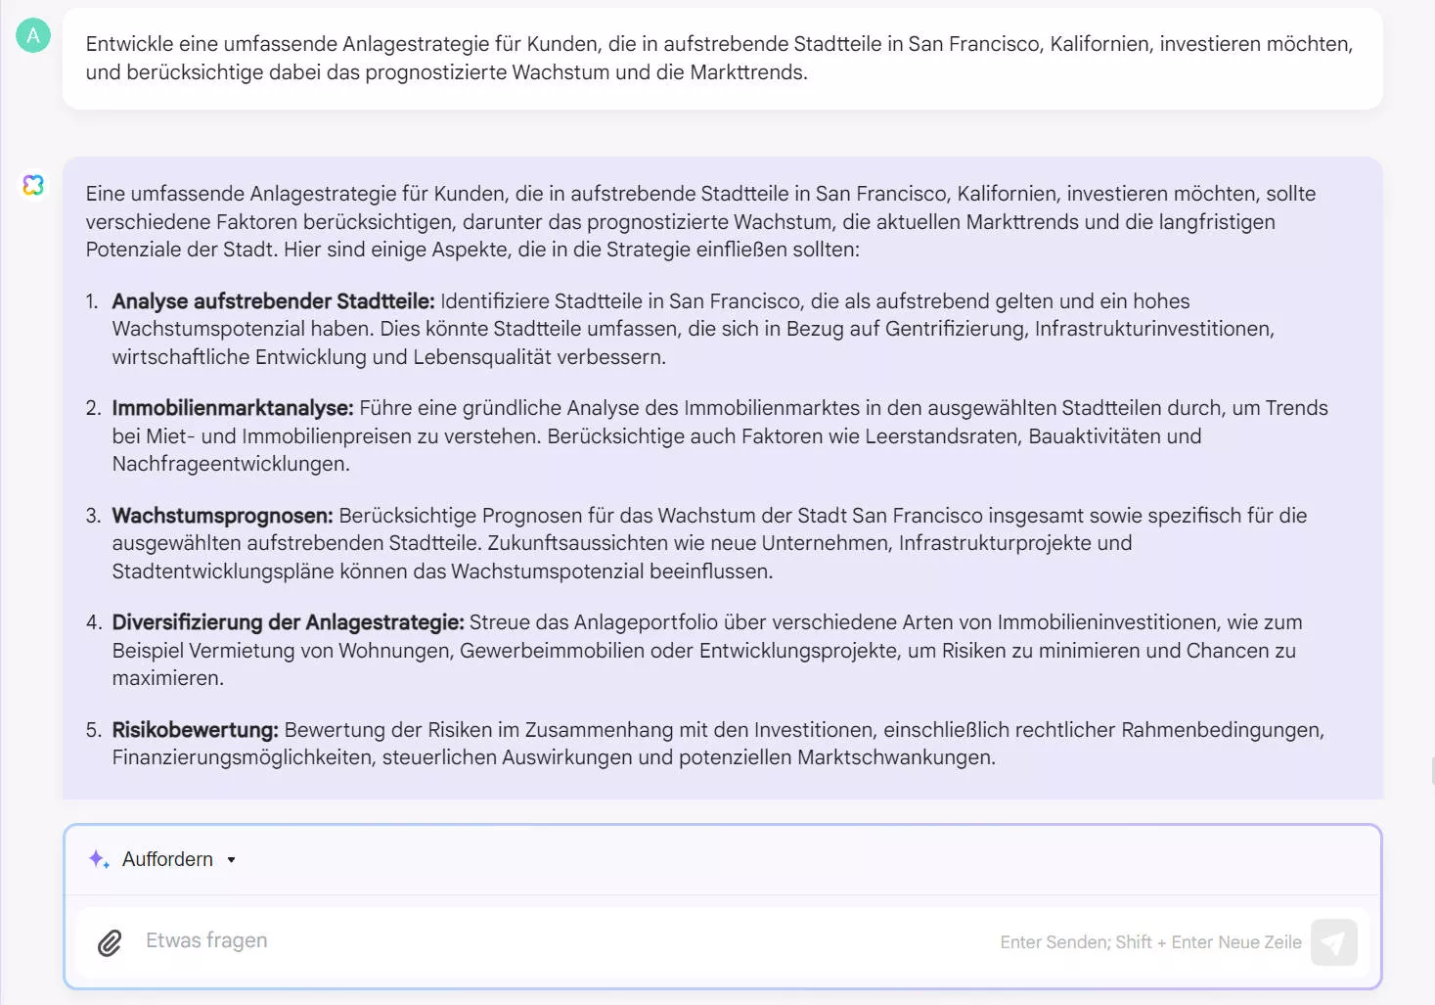Click into the "Etwas fragen" input field
The height and width of the screenshot is (1005, 1435).
pyautogui.click(x=391, y=939)
